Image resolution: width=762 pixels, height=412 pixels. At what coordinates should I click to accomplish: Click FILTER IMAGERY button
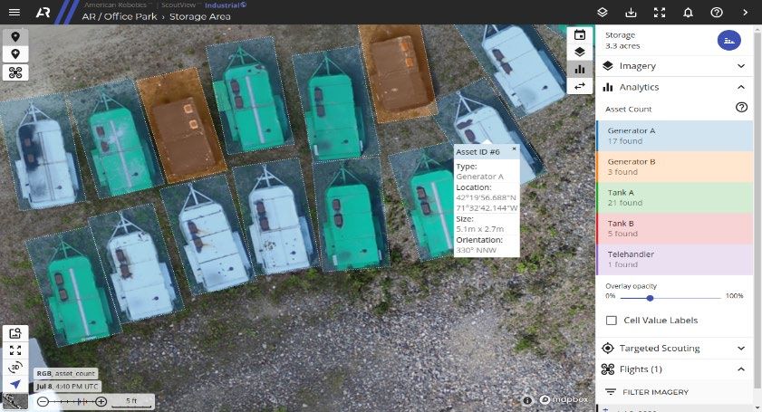(654, 391)
